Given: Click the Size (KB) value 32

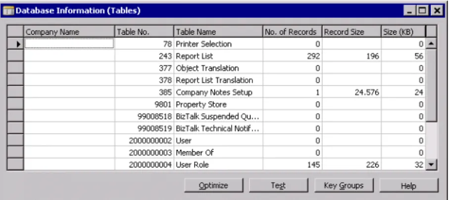Looking at the screenshot, I should pyautogui.click(x=403, y=164).
